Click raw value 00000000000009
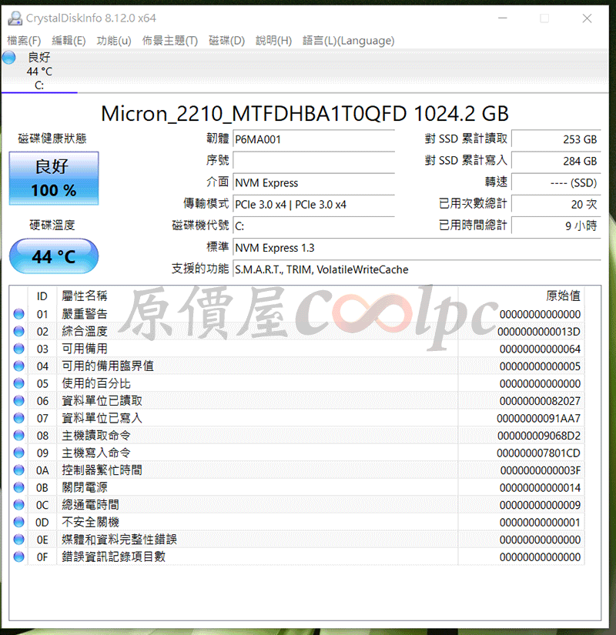This screenshot has width=616, height=635. tap(540, 505)
